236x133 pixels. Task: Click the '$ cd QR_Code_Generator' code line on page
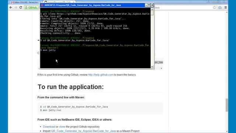tap(74, 107)
